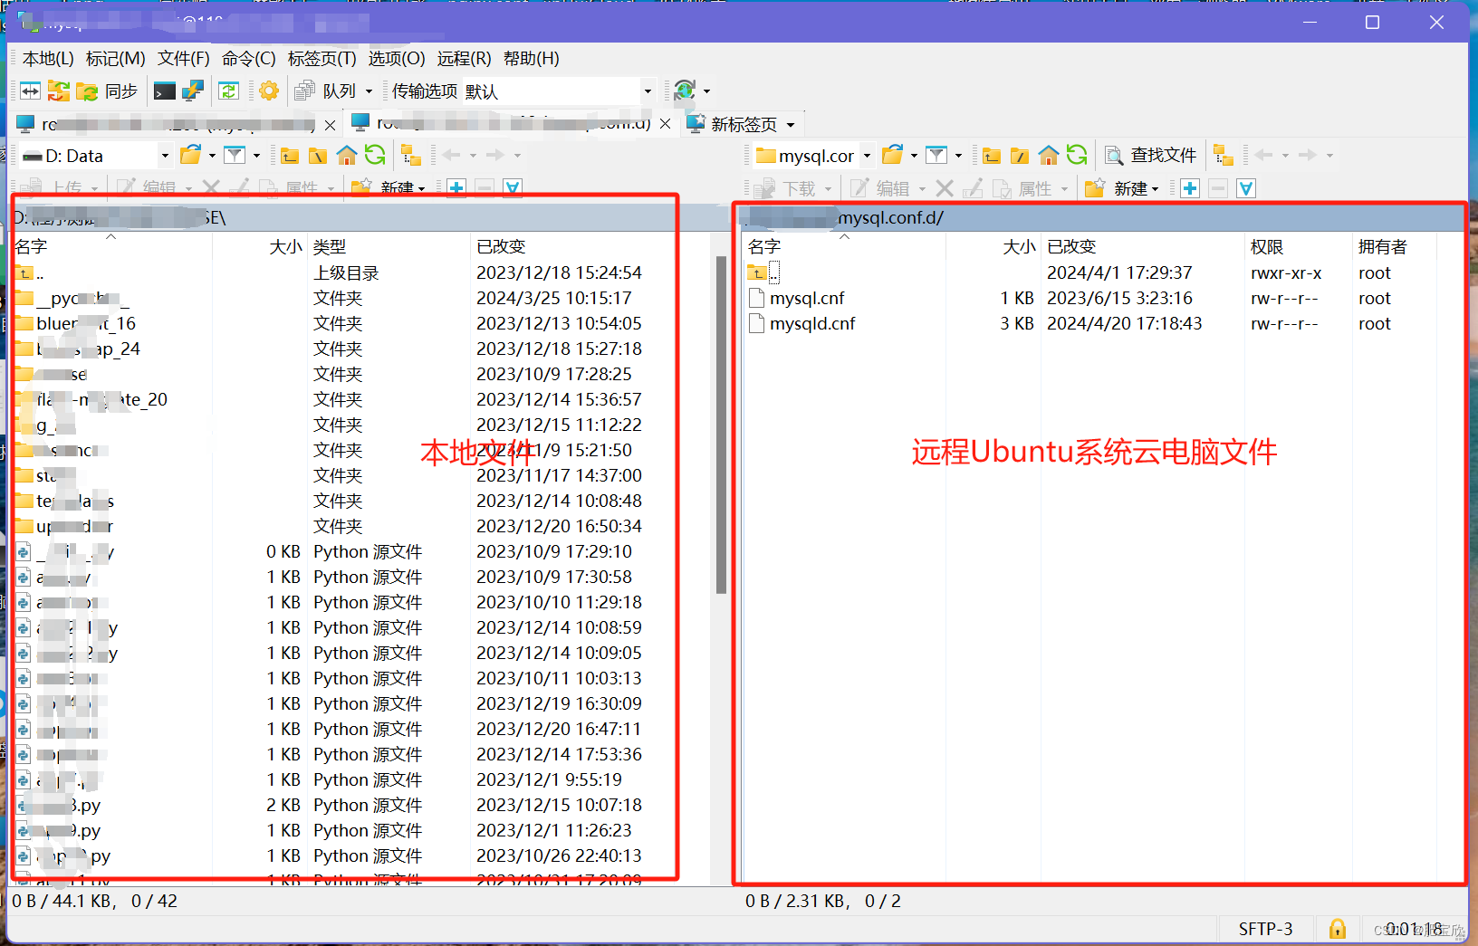The image size is (1478, 946).
Task: Click the 同步 synchronize button
Action: [108, 91]
